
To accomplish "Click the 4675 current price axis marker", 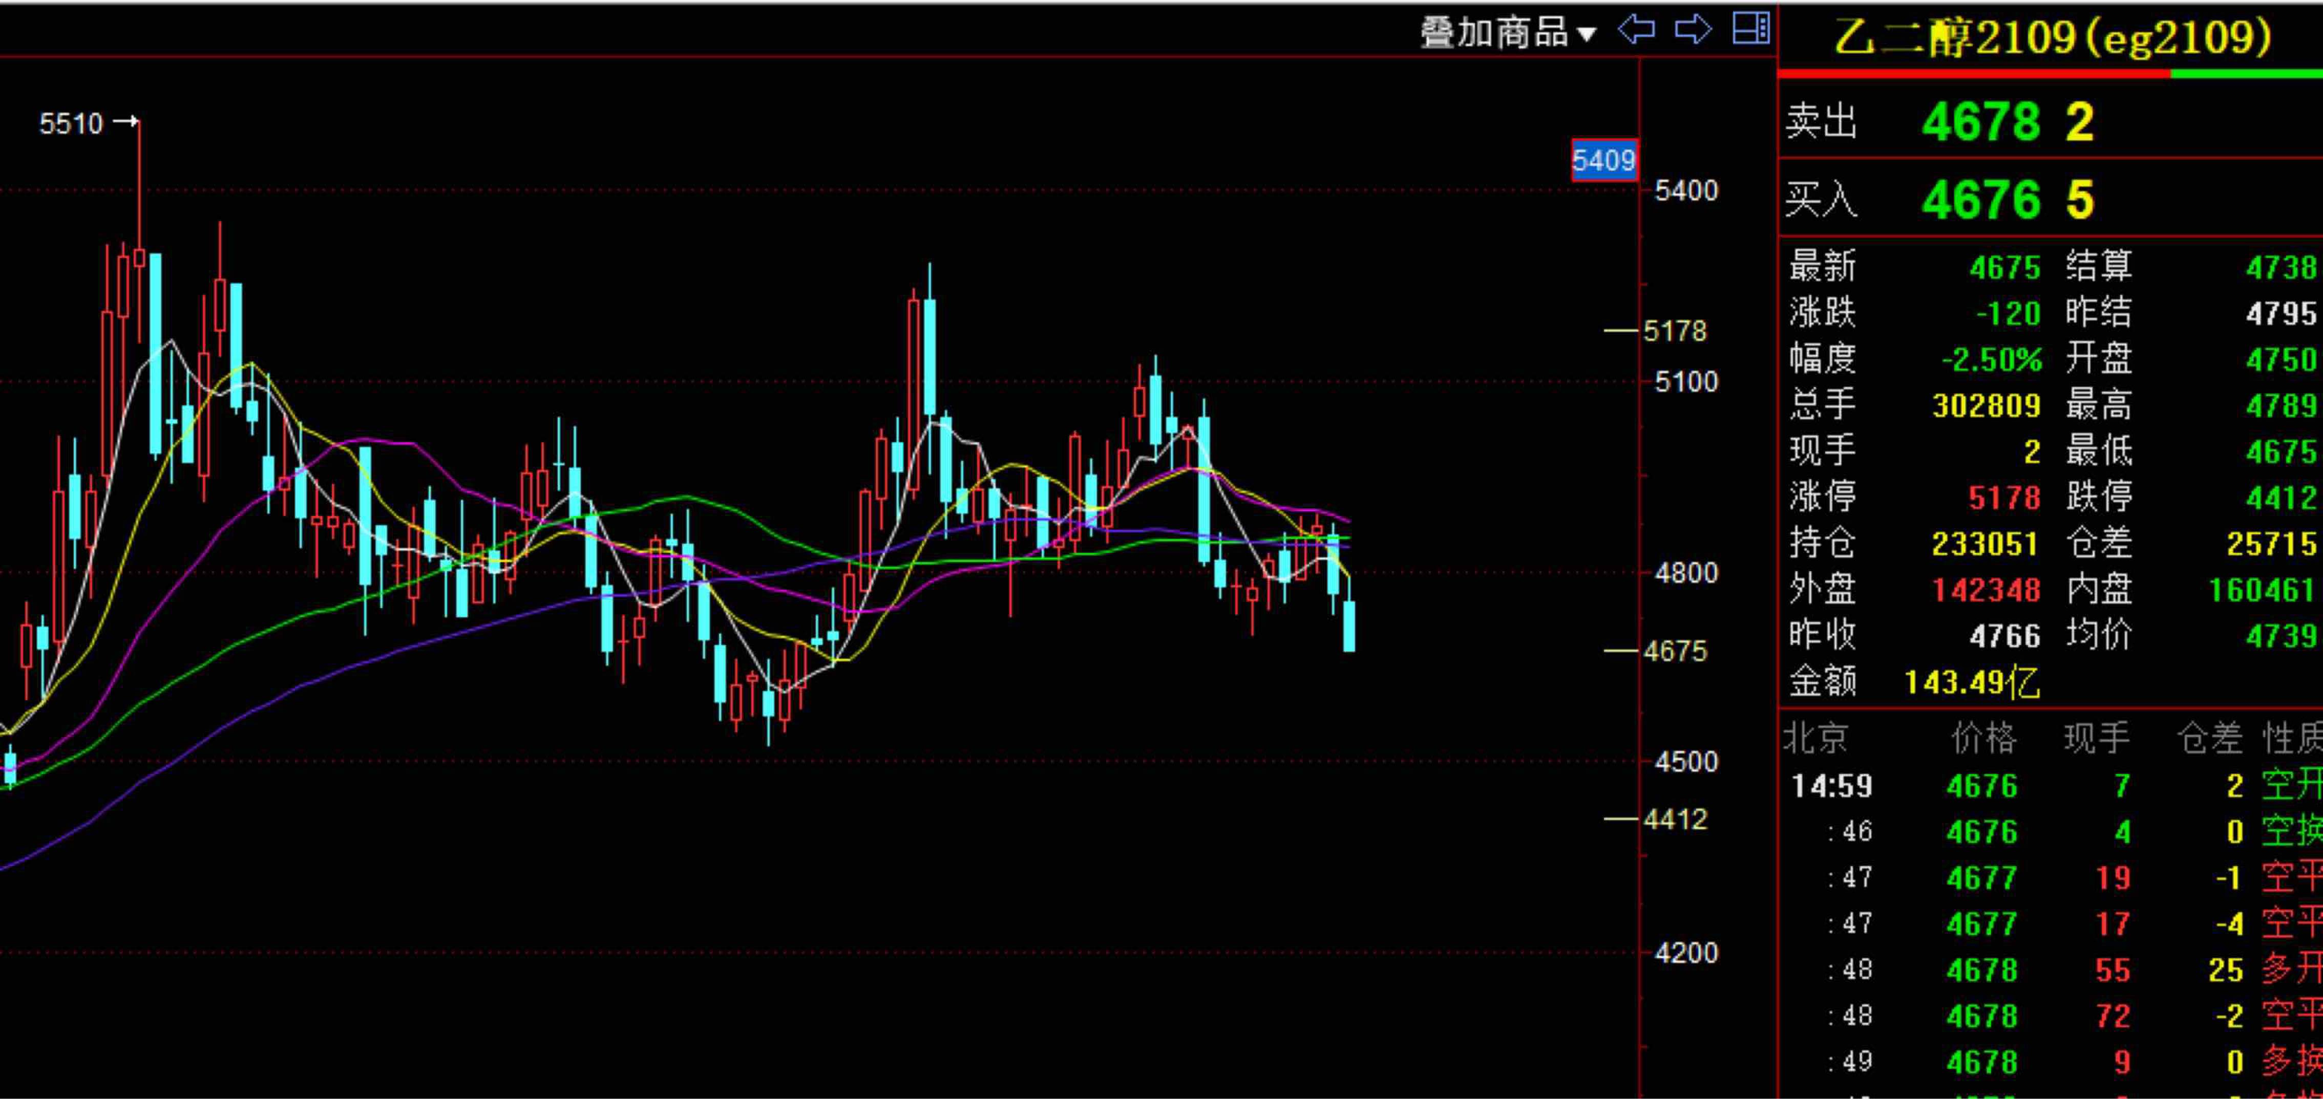I will click(1675, 651).
